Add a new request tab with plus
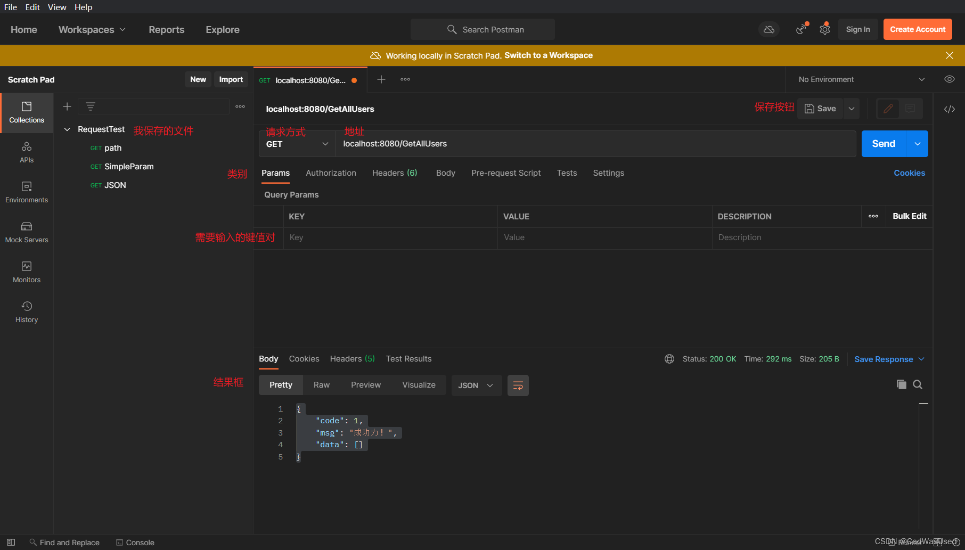The height and width of the screenshot is (550, 965). 381,79
